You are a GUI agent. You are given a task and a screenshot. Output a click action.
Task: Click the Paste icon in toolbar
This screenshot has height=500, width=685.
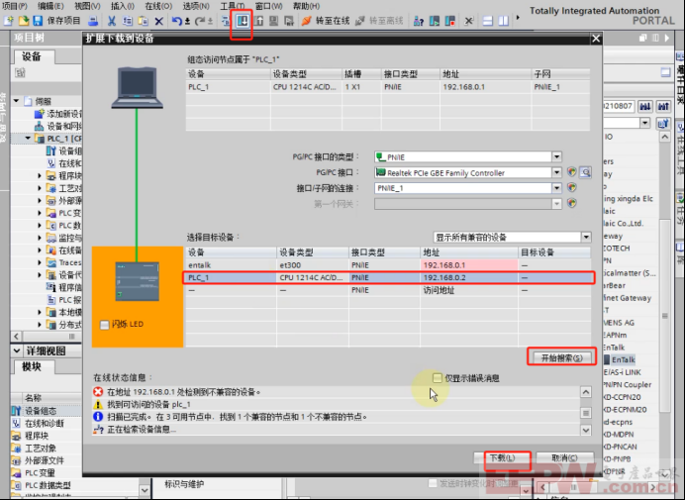click(143, 21)
